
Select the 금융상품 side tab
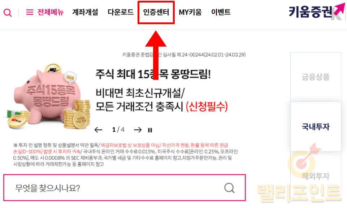316,77
